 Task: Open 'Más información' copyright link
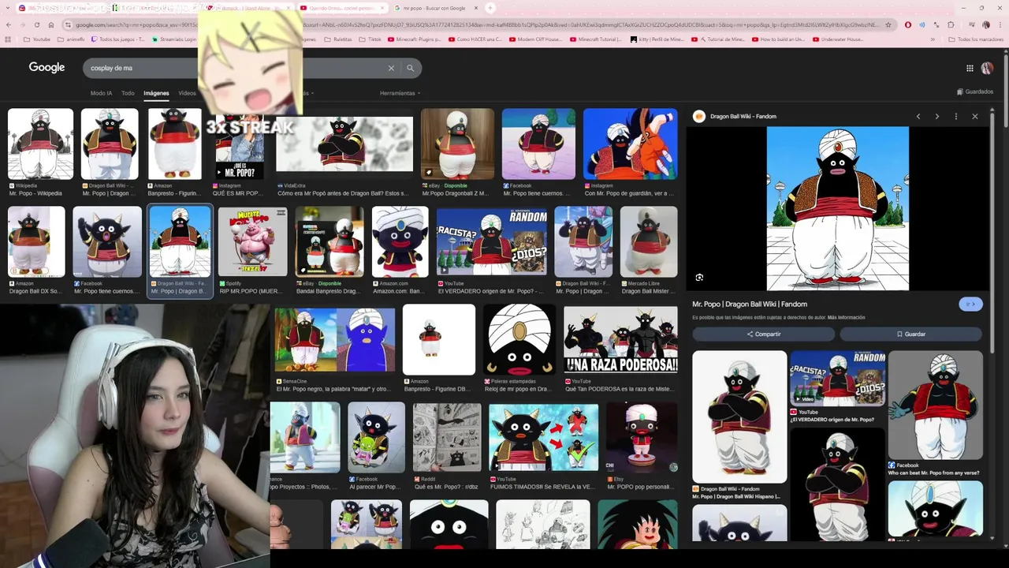[x=846, y=317]
